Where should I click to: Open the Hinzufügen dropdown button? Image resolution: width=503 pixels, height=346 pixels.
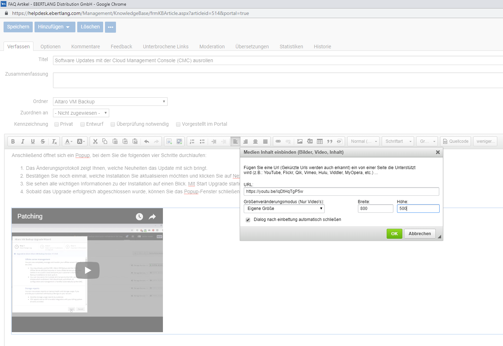[x=54, y=27]
